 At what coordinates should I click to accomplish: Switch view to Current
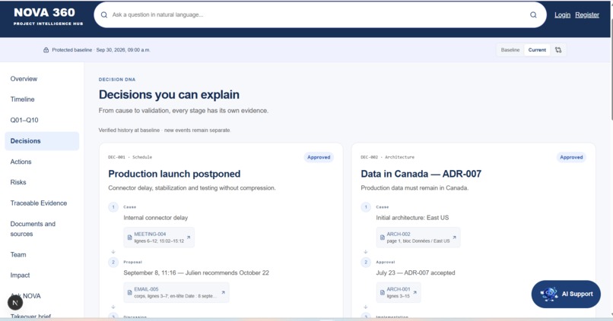click(537, 50)
